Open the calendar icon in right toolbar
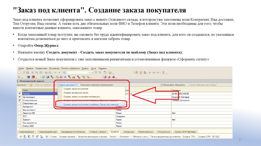261x146 pixels. pyautogui.click(x=141, y=72)
